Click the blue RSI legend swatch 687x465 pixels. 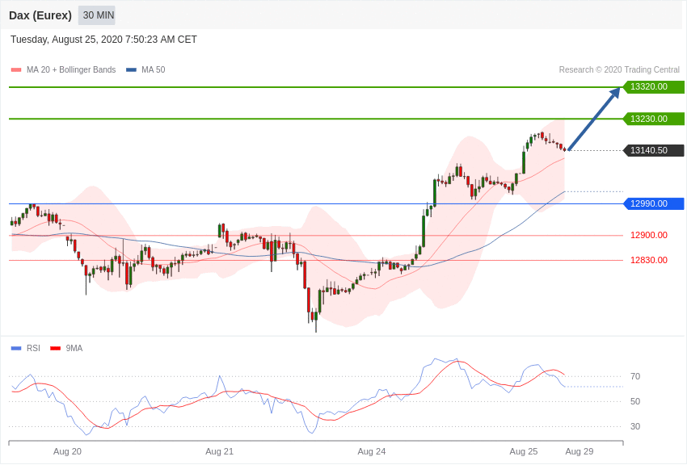(16, 349)
